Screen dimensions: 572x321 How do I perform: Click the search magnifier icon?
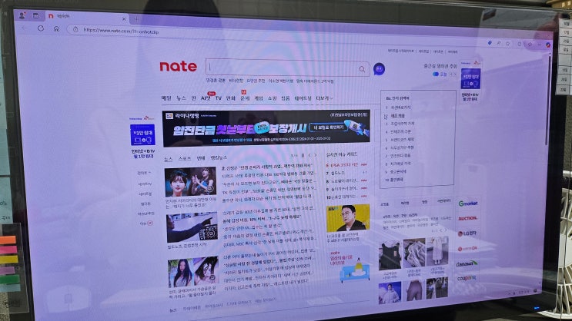362,69
